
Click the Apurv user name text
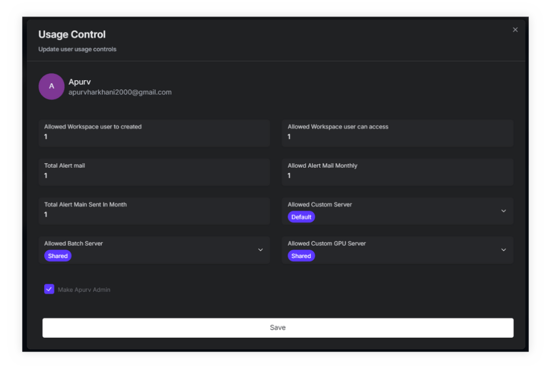click(x=79, y=82)
